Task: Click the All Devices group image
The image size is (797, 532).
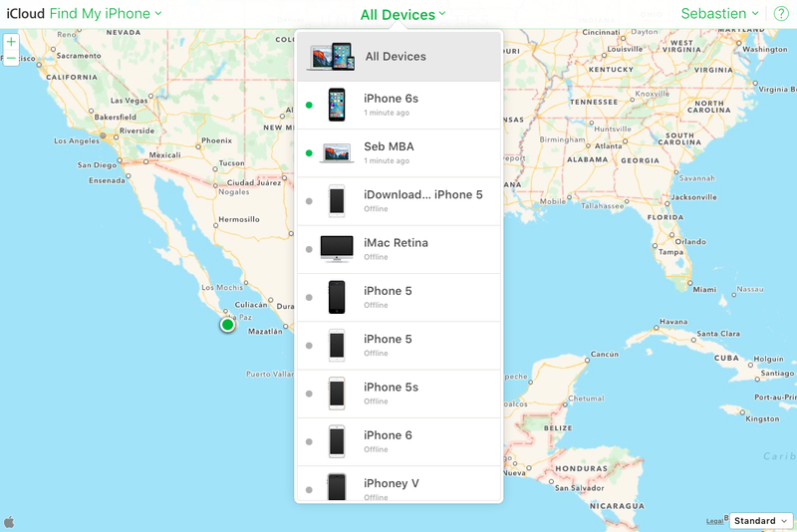Action: coord(331,57)
